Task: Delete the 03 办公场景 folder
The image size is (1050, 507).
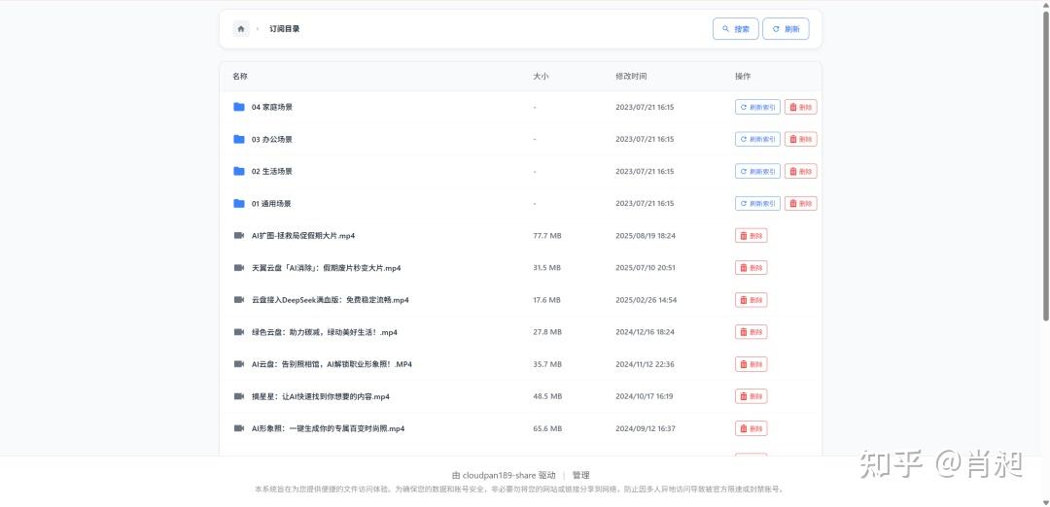Action: [x=801, y=139]
